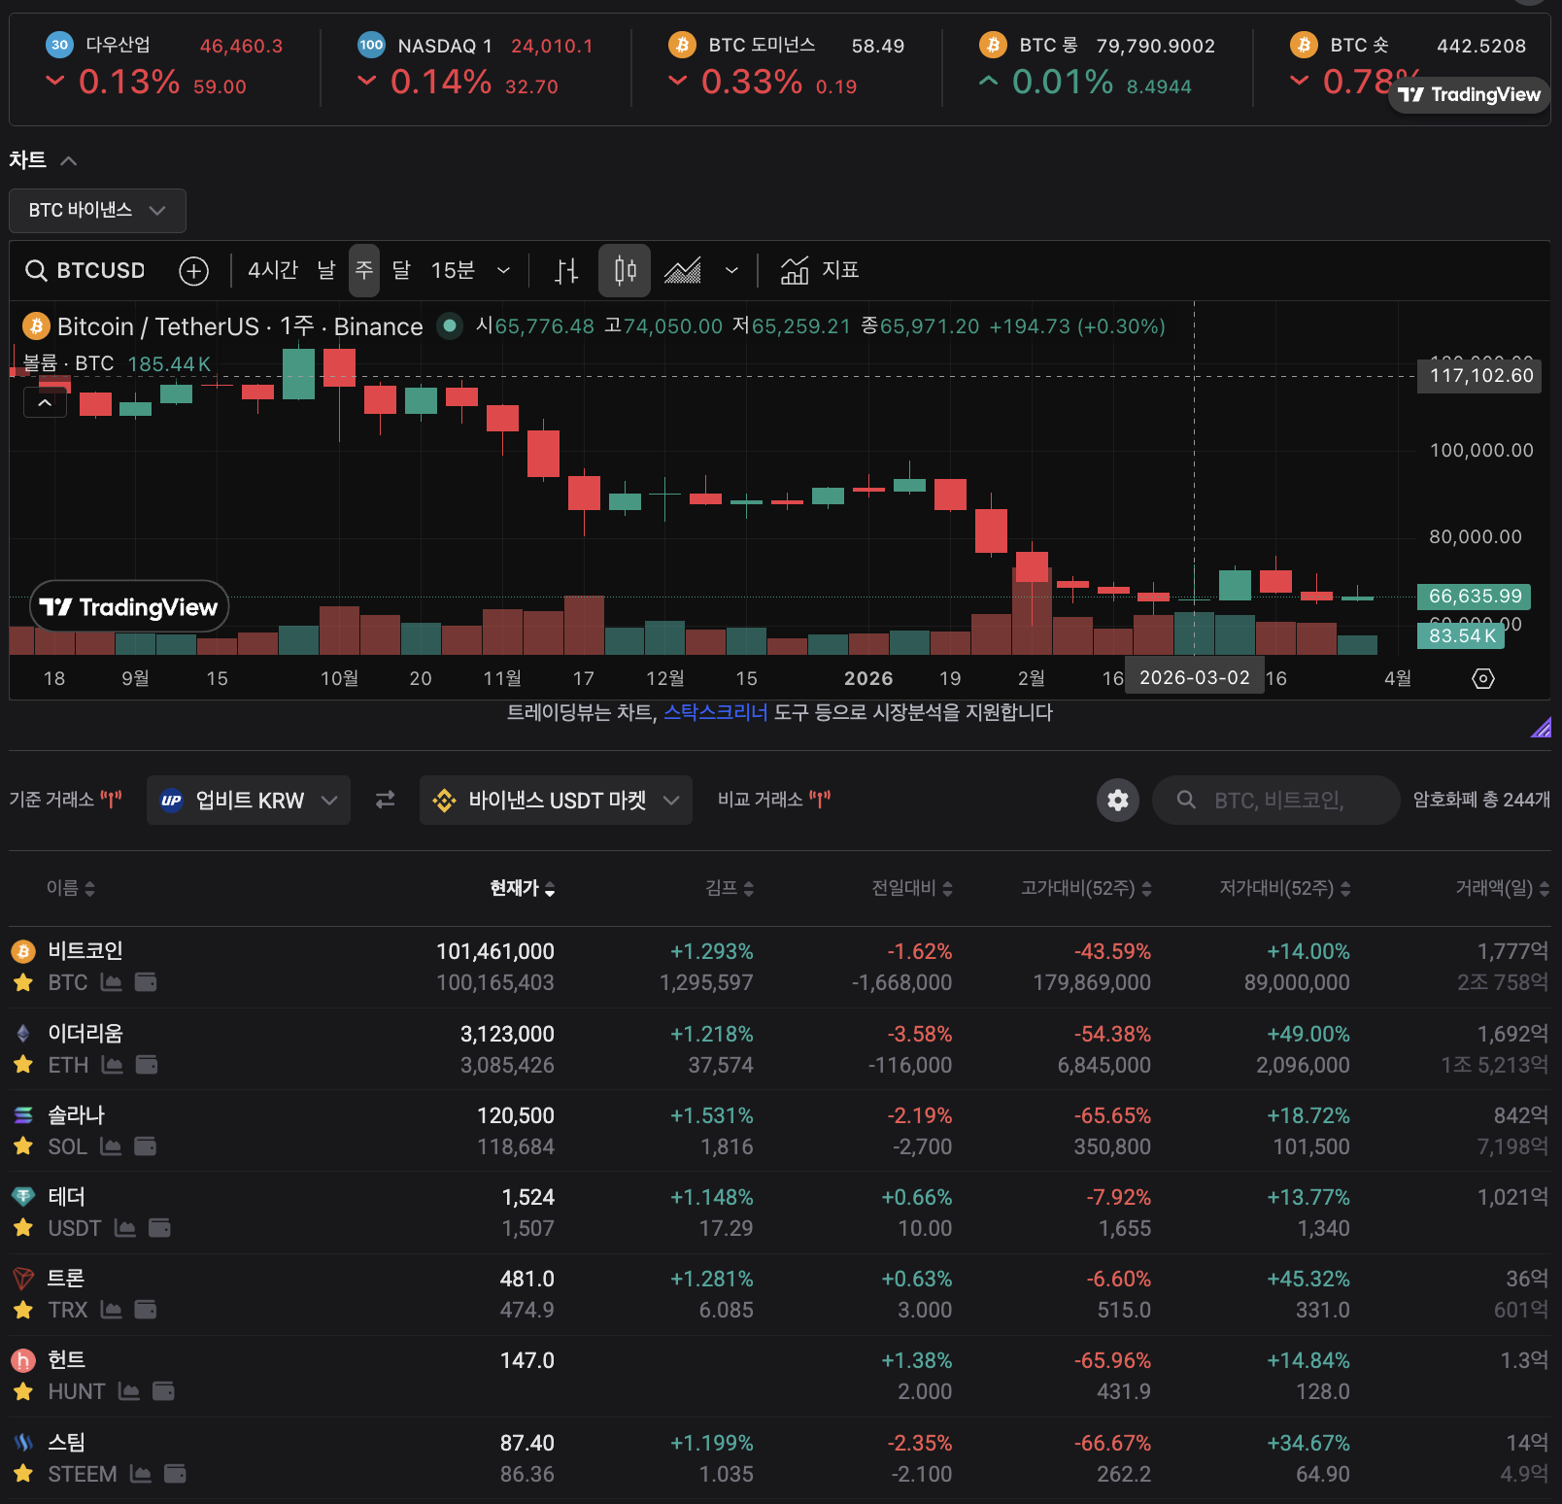Toggle the favorite star for TRX

(x=23, y=1310)
